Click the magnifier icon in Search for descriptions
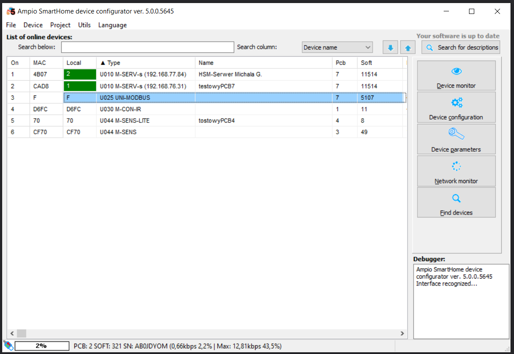 click(429, 48)
